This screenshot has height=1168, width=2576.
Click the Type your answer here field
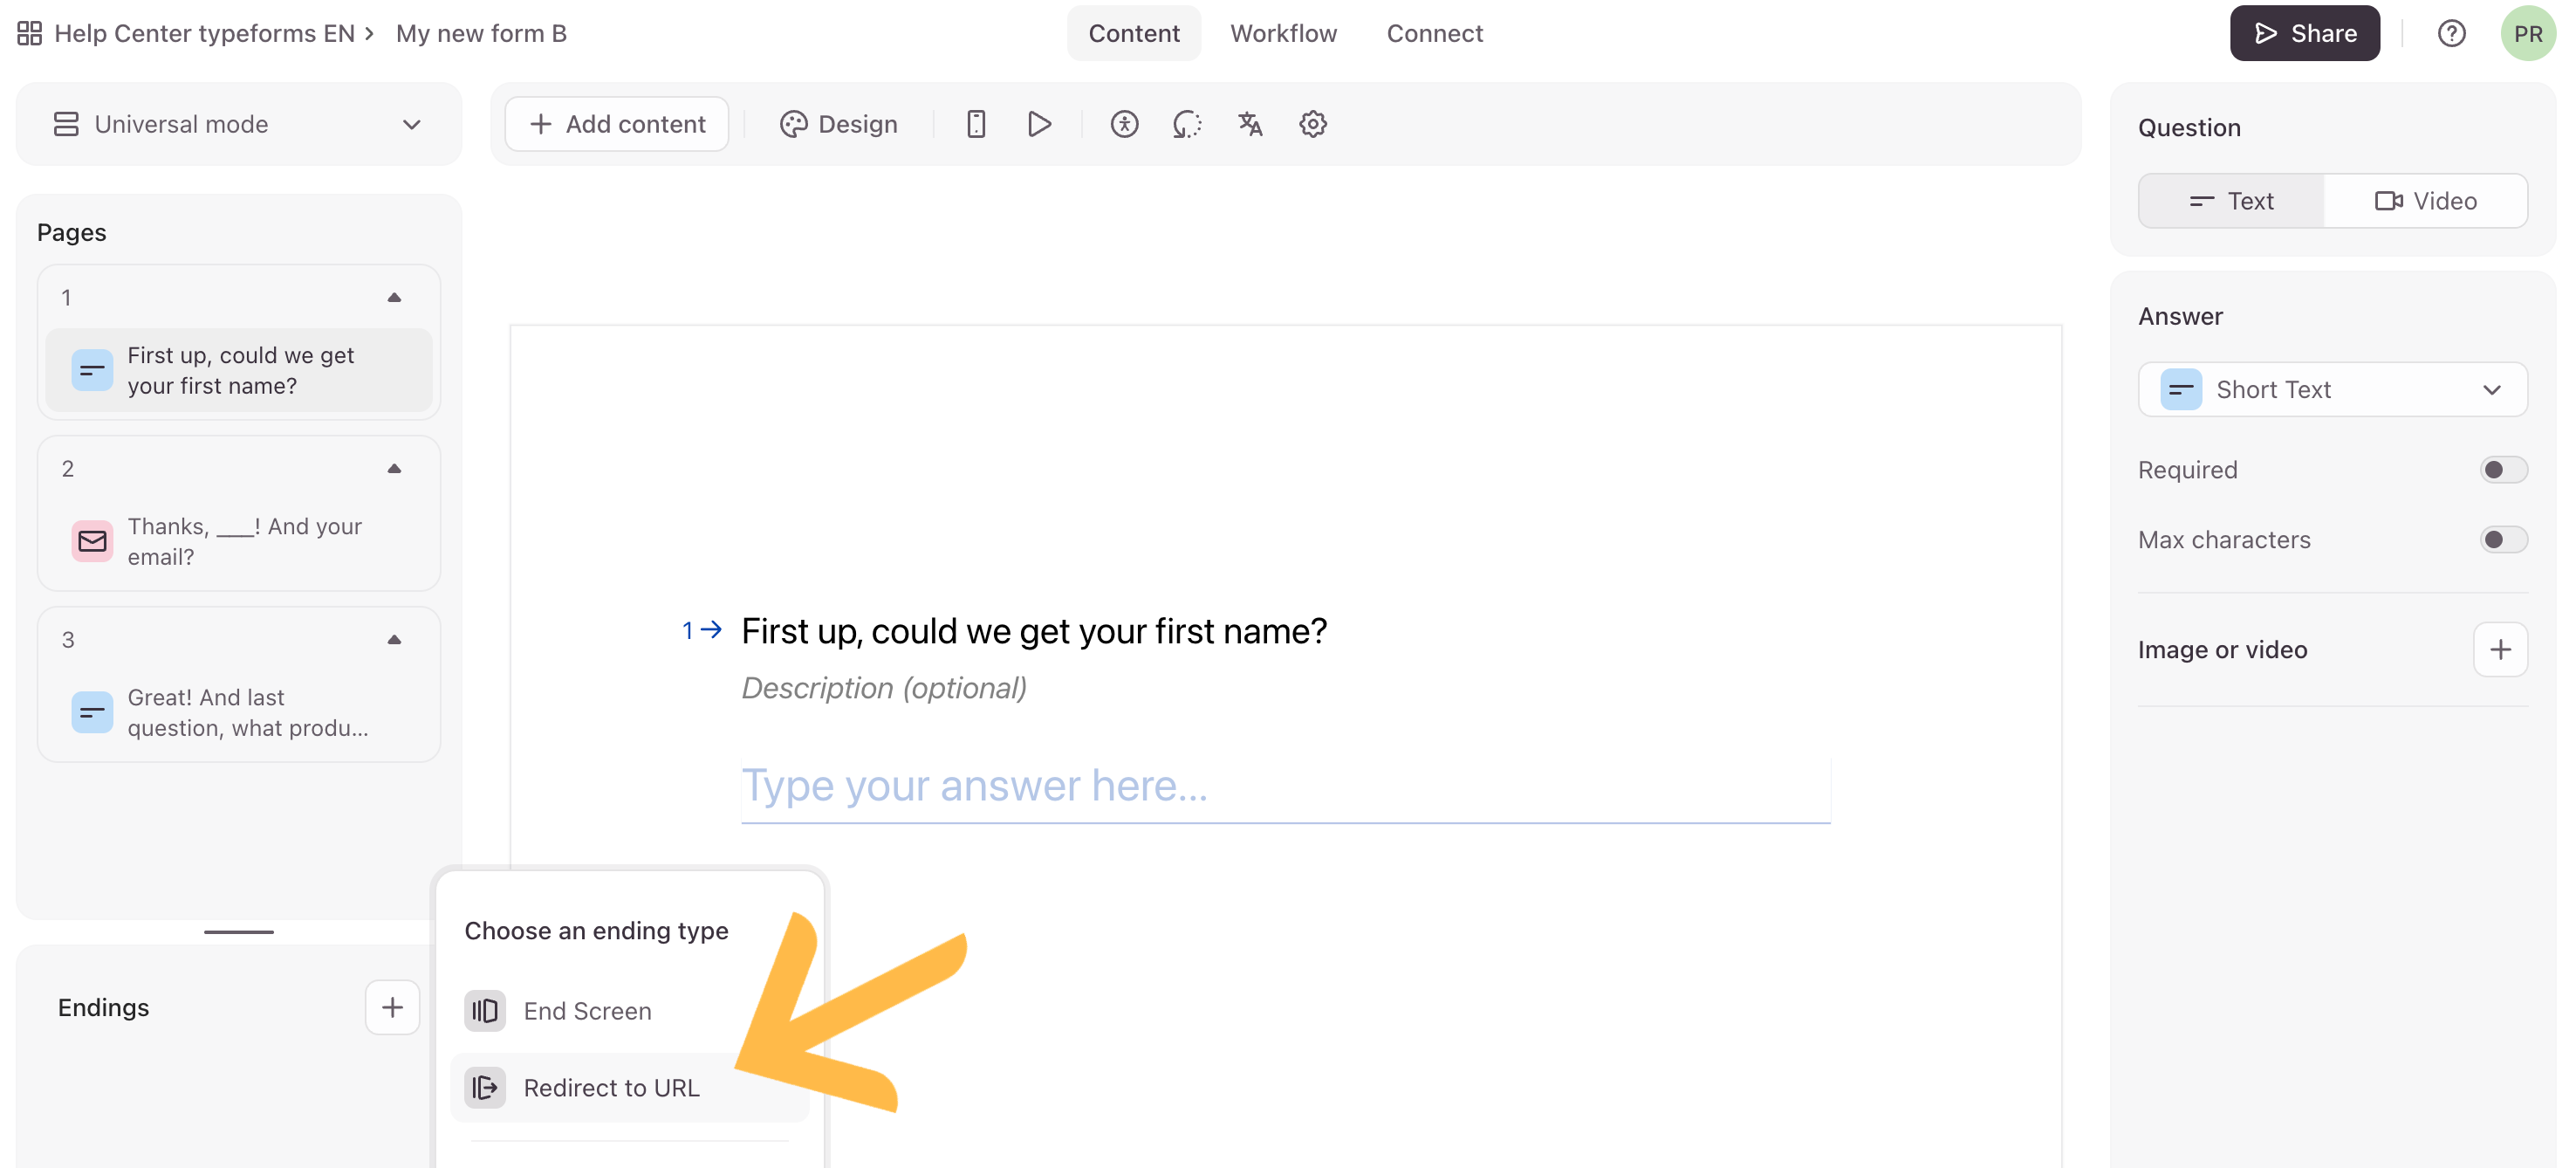[1285, 787]
